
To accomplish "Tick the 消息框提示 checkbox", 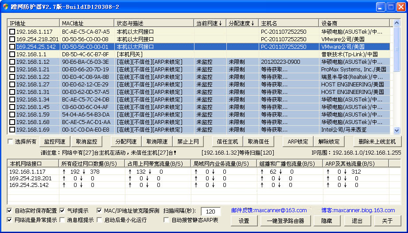I will click(62, 220).
